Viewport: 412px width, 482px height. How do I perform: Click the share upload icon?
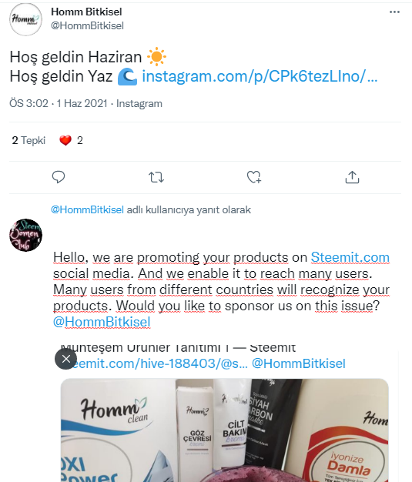(352, 177)
